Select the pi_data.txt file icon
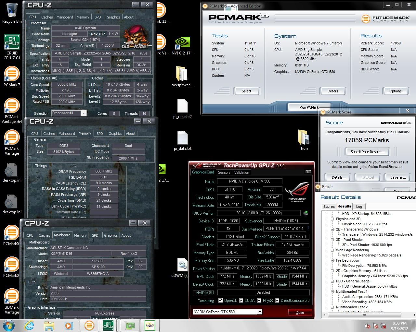This screenshot has height=332, width=416. click(x=182, y=141)
